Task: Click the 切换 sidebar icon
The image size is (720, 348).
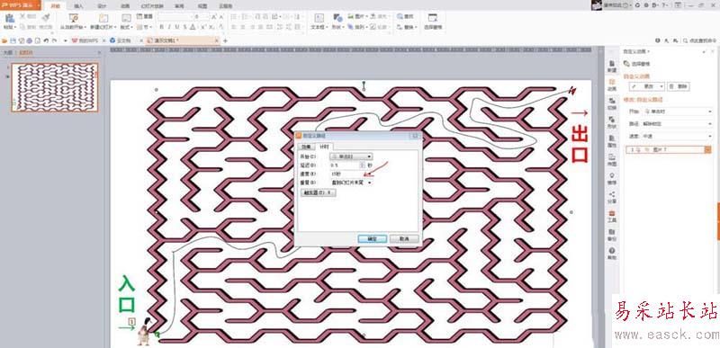Action: pos(612,103)
